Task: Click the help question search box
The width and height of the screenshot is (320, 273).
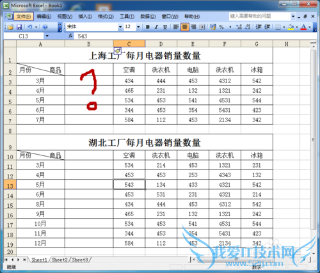Action: tap(260, 16)
